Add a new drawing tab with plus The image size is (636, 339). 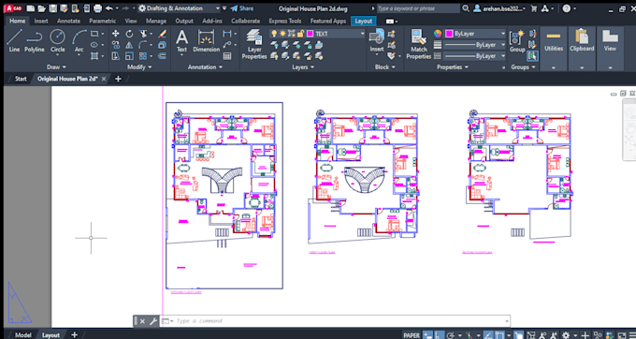(x=118, y=79)
